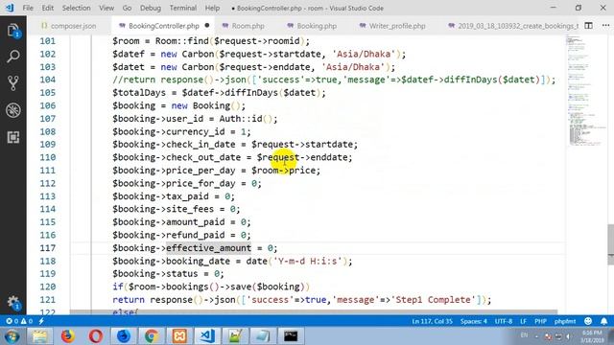Click the PHP language mode selector

point(540,321)
